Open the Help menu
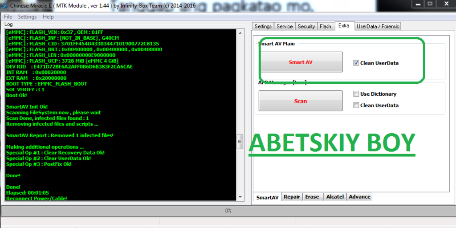The height and width of the screenshot is (228, 456). (48, 17)
